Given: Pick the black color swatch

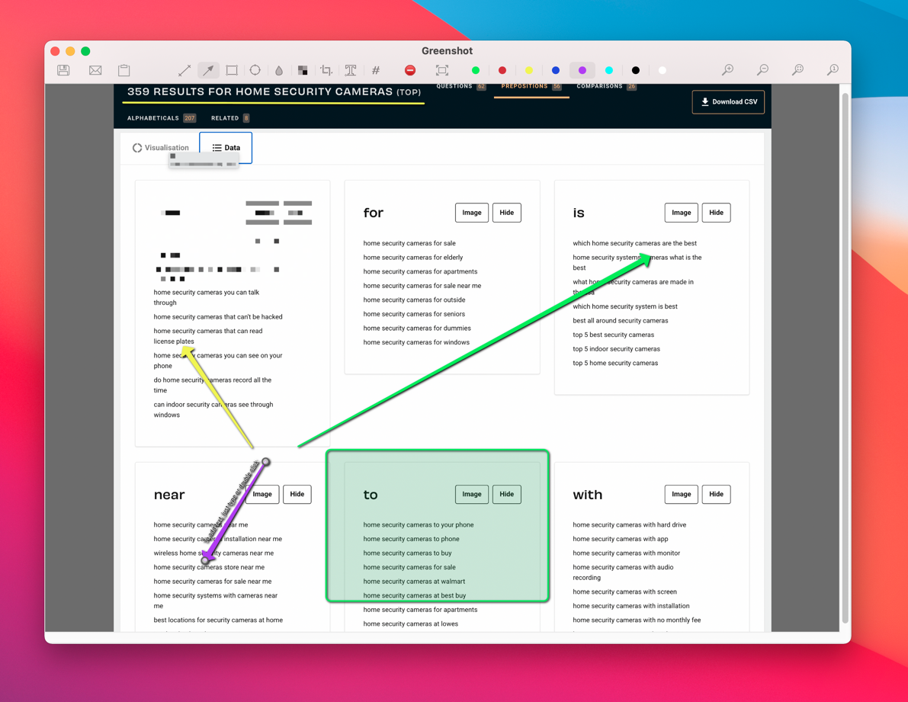Looking at the screenshot, I should pos(635,71).
